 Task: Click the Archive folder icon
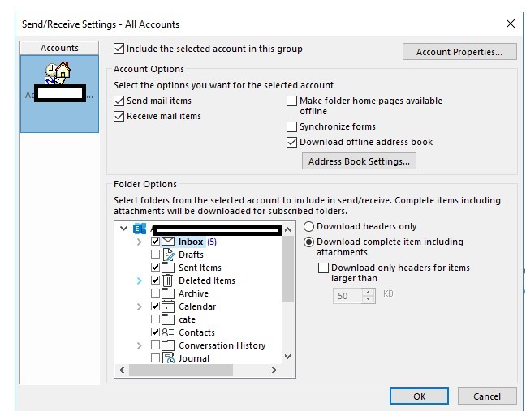[168, 293]
